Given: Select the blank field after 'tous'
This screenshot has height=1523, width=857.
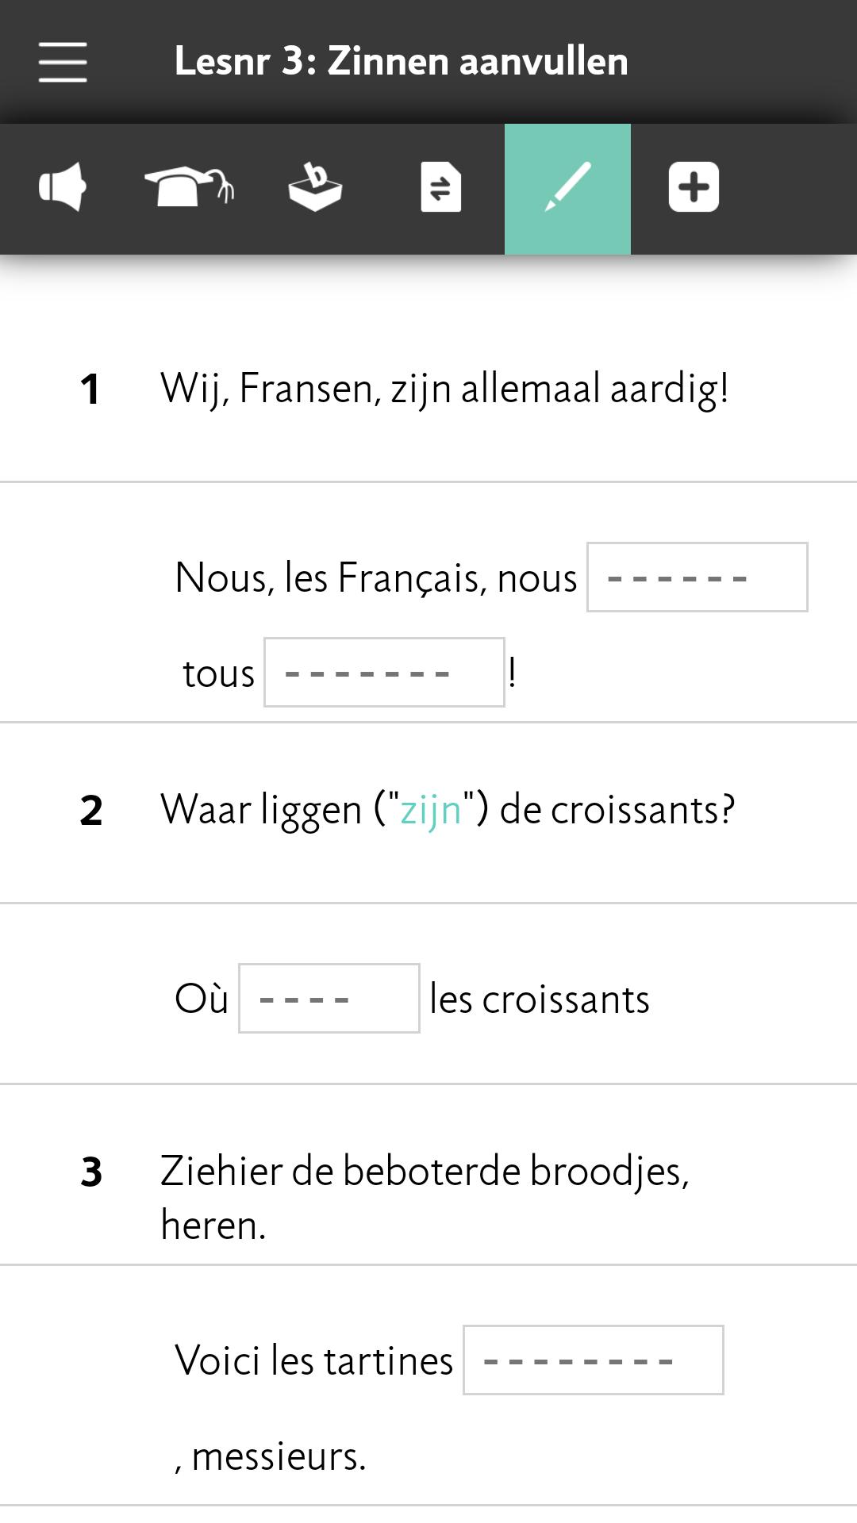Looking at the screenshot, I should point(384,673).
